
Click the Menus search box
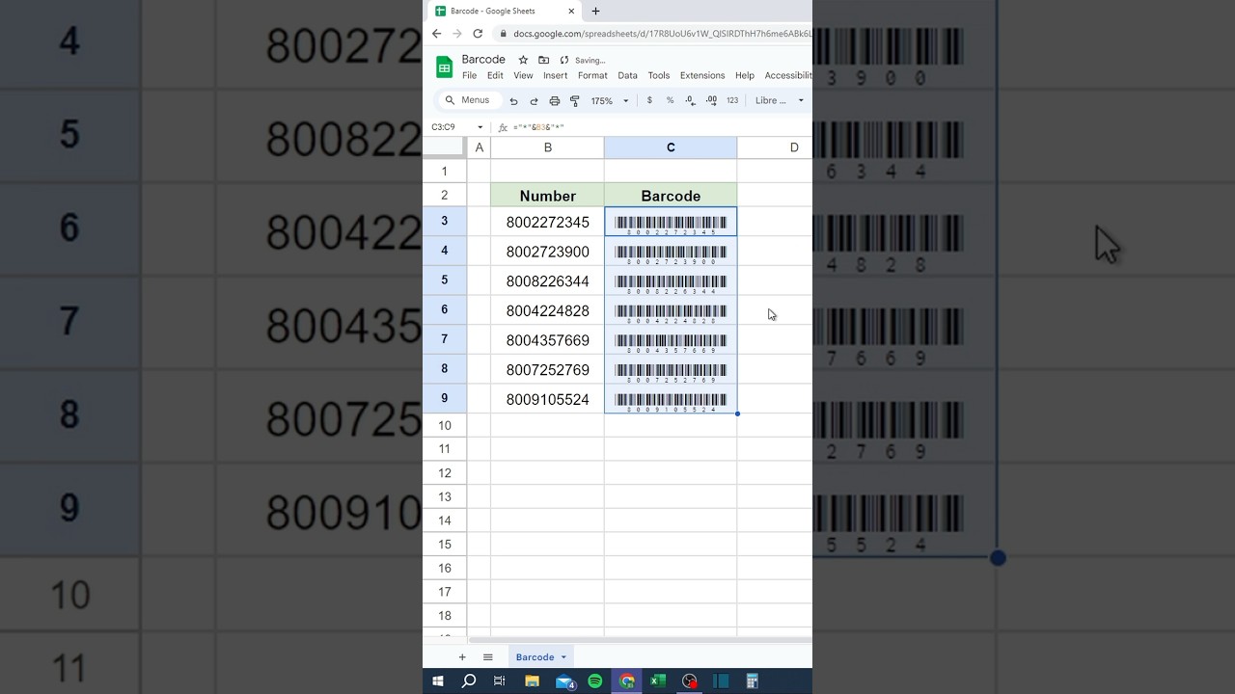click(469, 100)
